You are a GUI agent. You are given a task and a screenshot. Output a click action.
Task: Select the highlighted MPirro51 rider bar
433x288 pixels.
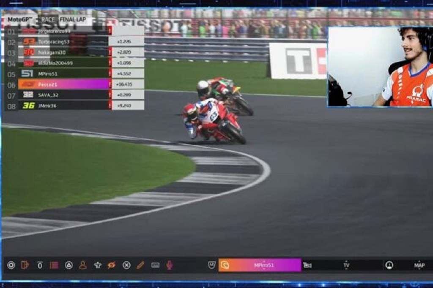(260, 265)
